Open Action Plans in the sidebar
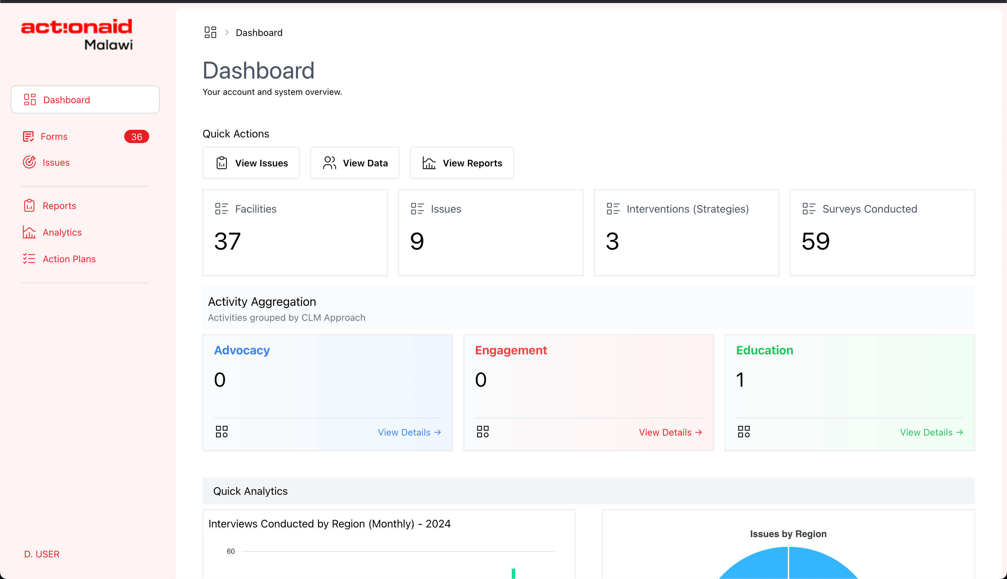This screenshot has height=579, width=1007. (x=59, y=259)
